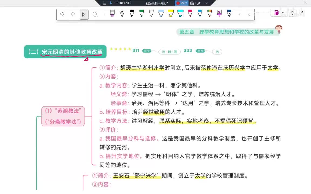Click the 选 tag pill after 333
This screenshot has height=194, width=311.
coord(217,52)
